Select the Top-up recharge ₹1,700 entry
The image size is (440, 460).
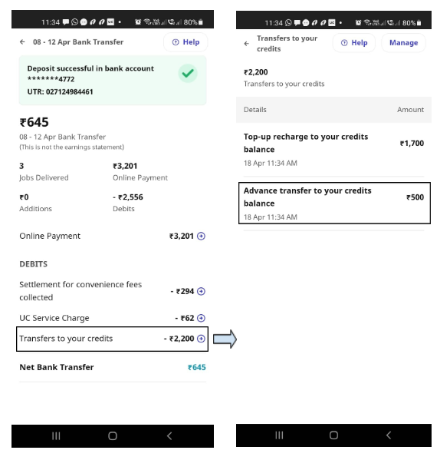(x=333, y=150)
